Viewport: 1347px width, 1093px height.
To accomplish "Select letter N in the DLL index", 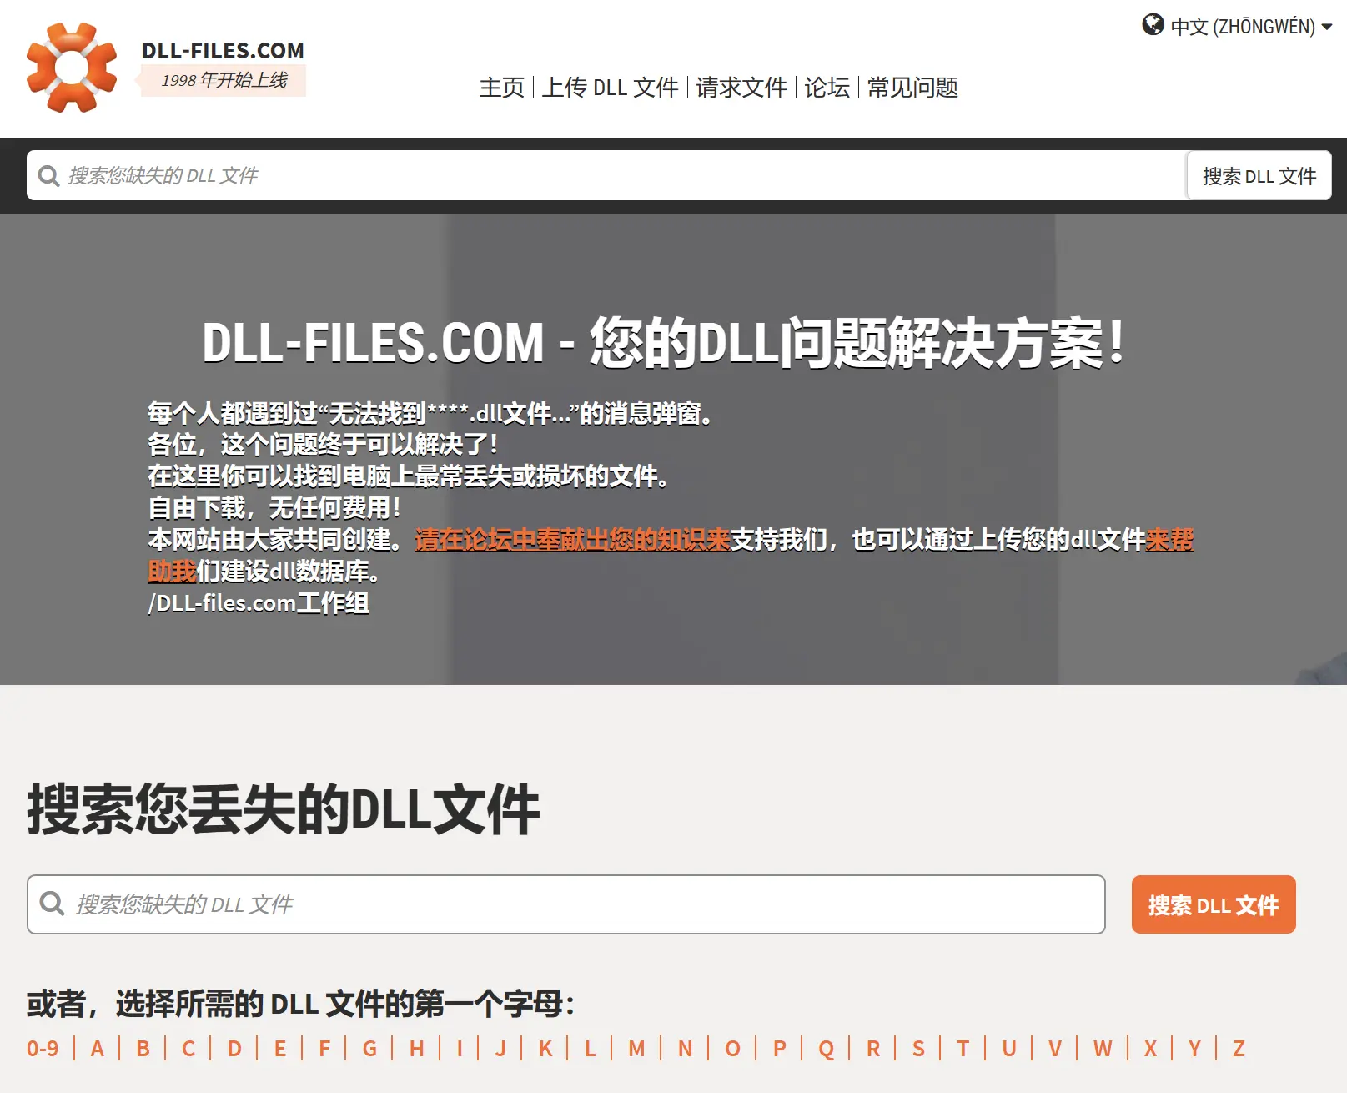I will click(x=686, y=1049).
